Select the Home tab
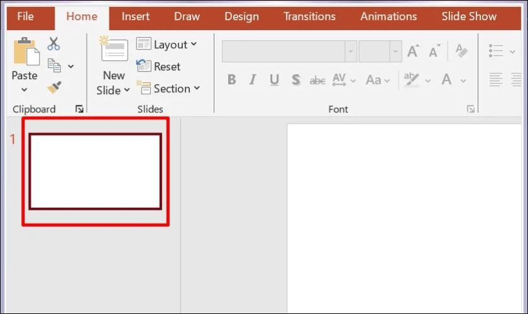 (82, 16)
